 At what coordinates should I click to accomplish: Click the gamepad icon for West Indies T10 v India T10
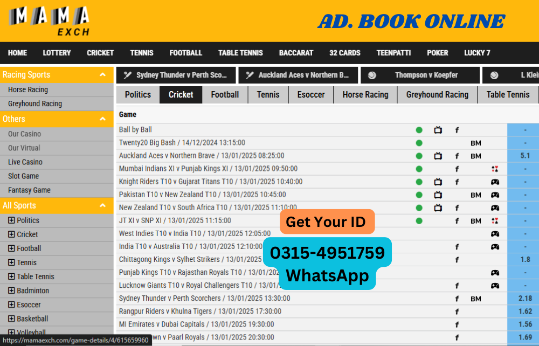click(x=495, y=234)
